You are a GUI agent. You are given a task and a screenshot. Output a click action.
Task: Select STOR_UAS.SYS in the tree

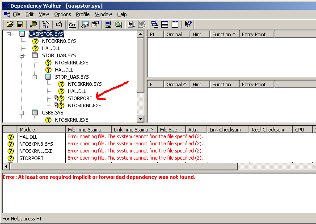pos(72,77)
